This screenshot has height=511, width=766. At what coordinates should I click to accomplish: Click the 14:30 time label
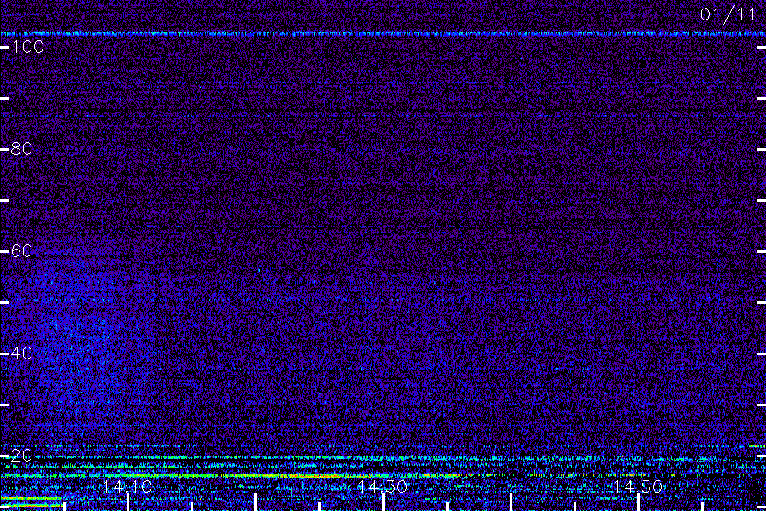tap(383, 487)
